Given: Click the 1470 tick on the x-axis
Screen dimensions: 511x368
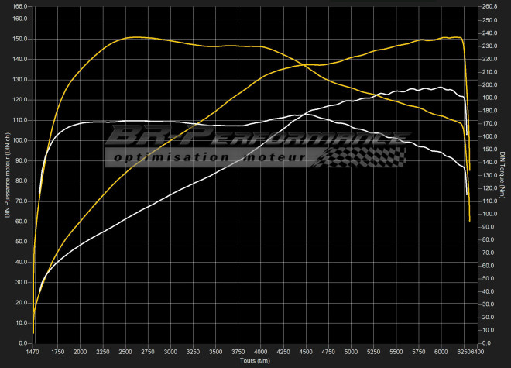Looking at the screenshot, I should pyautogui.click(x=33, y=351).
